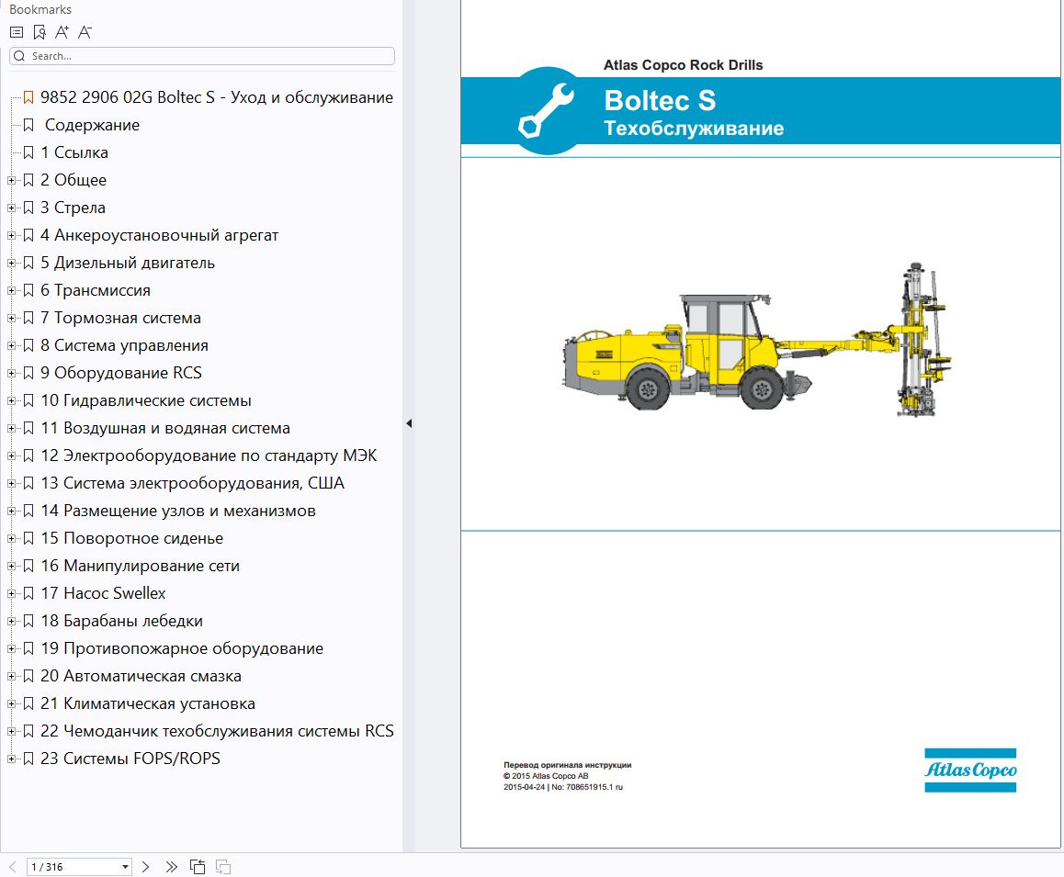Click the expand-all bookmarks list icon
Viewport: 1064px width, 877px height.
pos(17,32)
